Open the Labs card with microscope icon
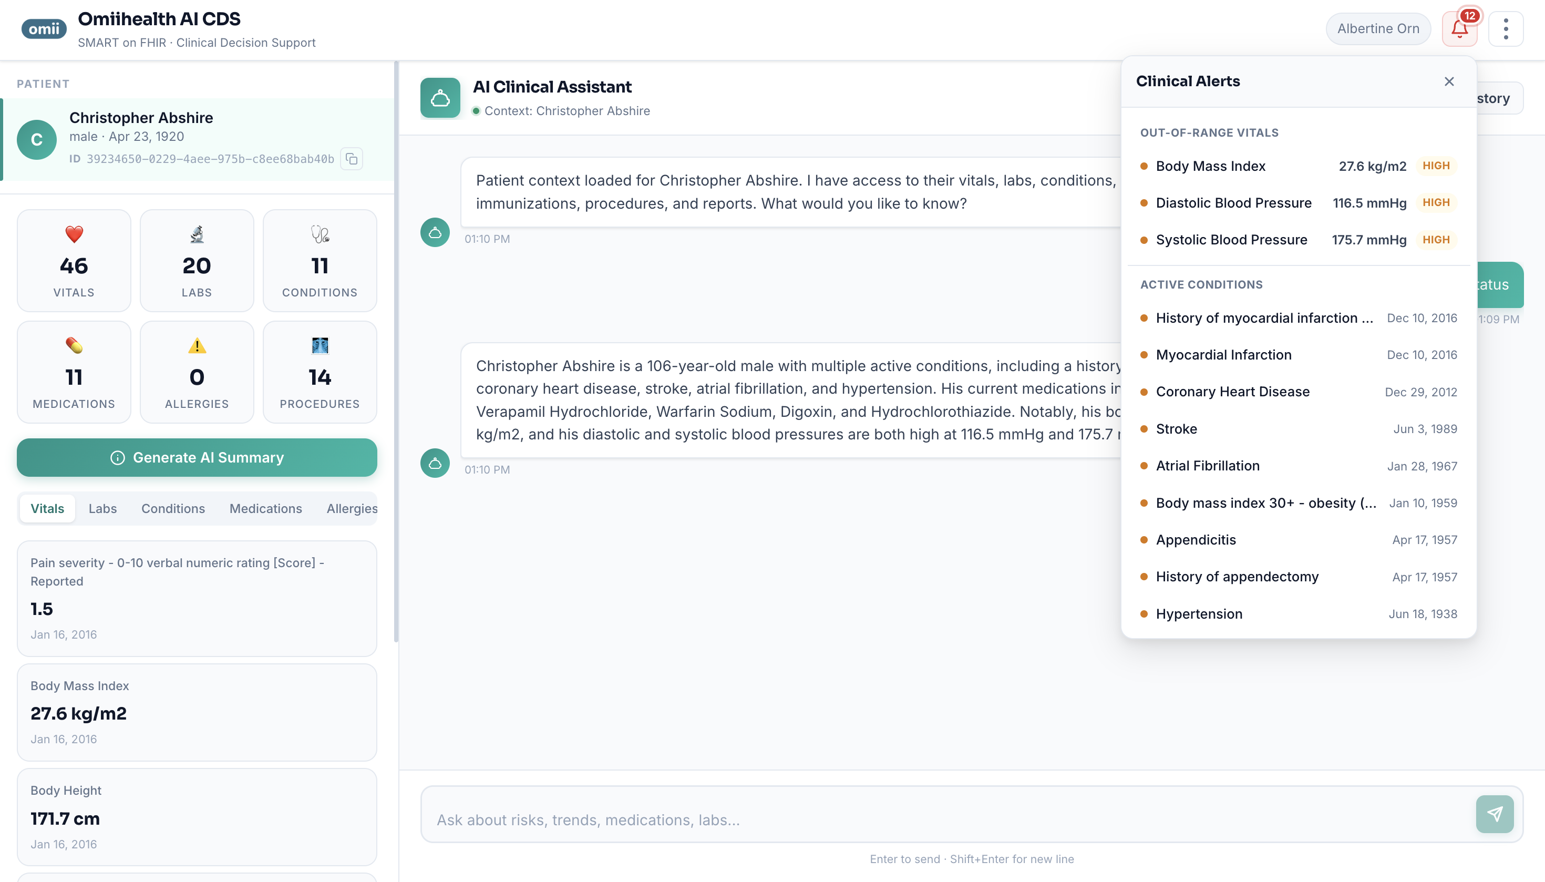1545x882 pixels. (x=197, y=261)
